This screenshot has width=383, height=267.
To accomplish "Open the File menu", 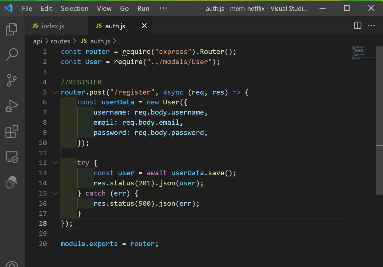I will [x=27, y=8].
